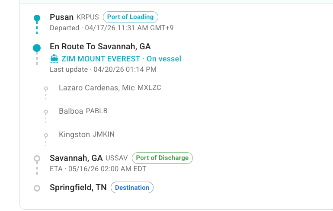Select the Port of Discharge badge
Image resolution: width=333 pixels, height=211 pixels.
click(162, 158)
